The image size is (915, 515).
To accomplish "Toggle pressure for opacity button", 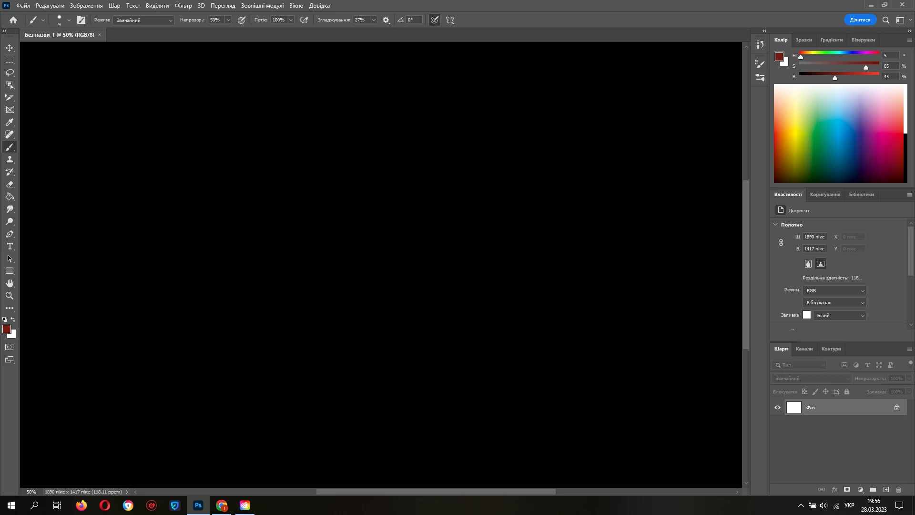I will tap(242, 20).
